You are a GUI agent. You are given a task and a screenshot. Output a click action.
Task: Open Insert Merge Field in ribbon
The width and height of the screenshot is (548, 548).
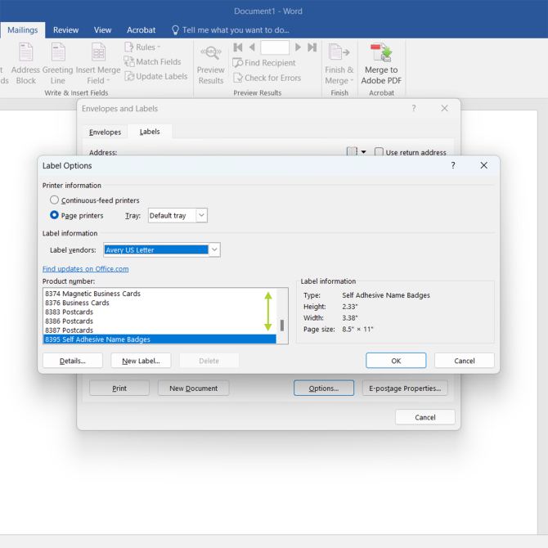point(98,64)
